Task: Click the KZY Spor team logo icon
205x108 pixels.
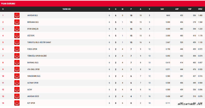Action: (x=17, y=103)
